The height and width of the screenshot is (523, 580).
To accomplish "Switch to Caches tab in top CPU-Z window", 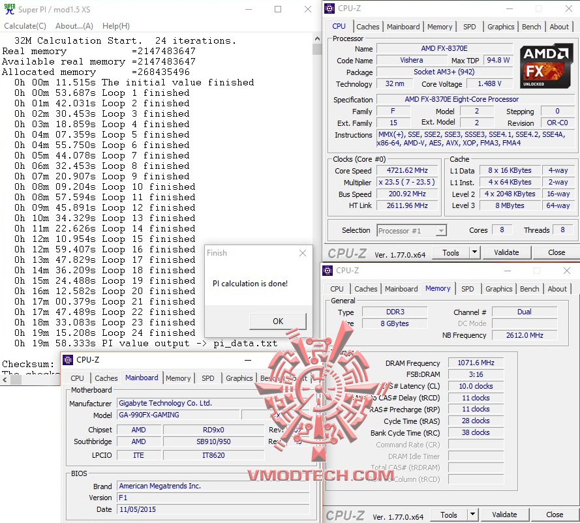I will (368, 27).
